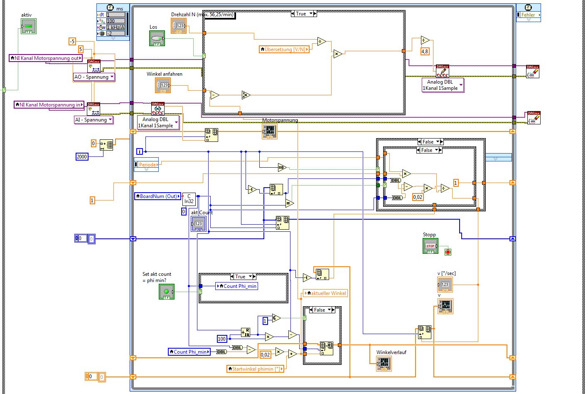Open the Analog DBL selector under DAQmx Read
Image resolution: width=588 pixels, height=394 pixels.
click(158, 122)
